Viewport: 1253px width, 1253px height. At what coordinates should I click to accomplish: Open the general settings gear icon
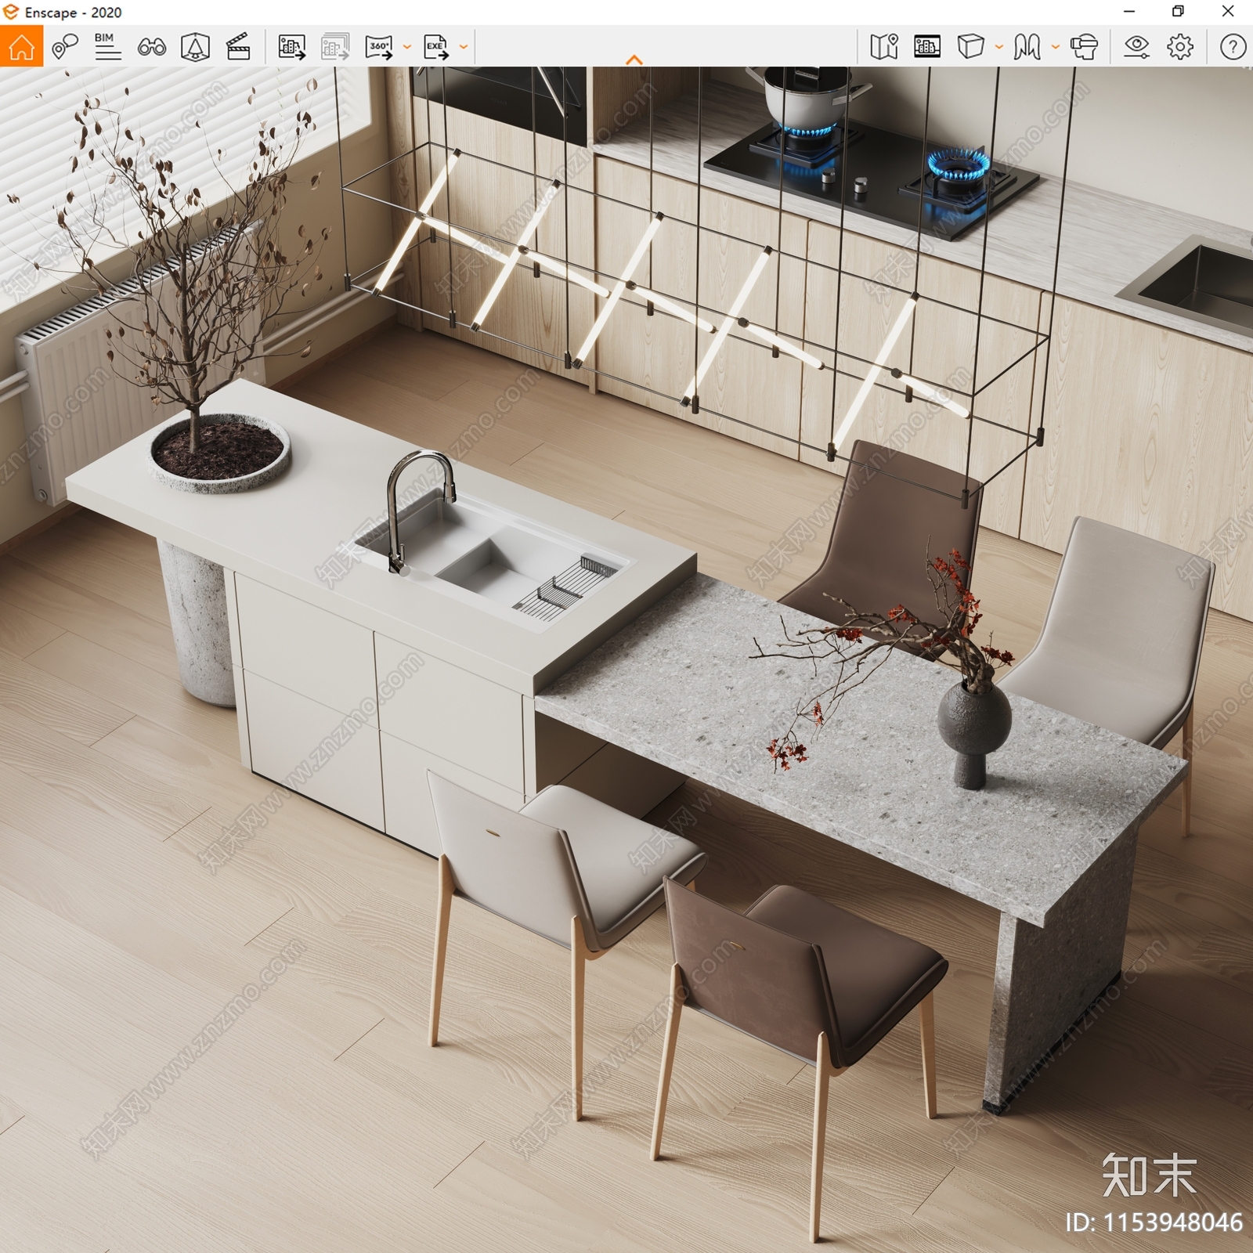(x=1180, y=47)
